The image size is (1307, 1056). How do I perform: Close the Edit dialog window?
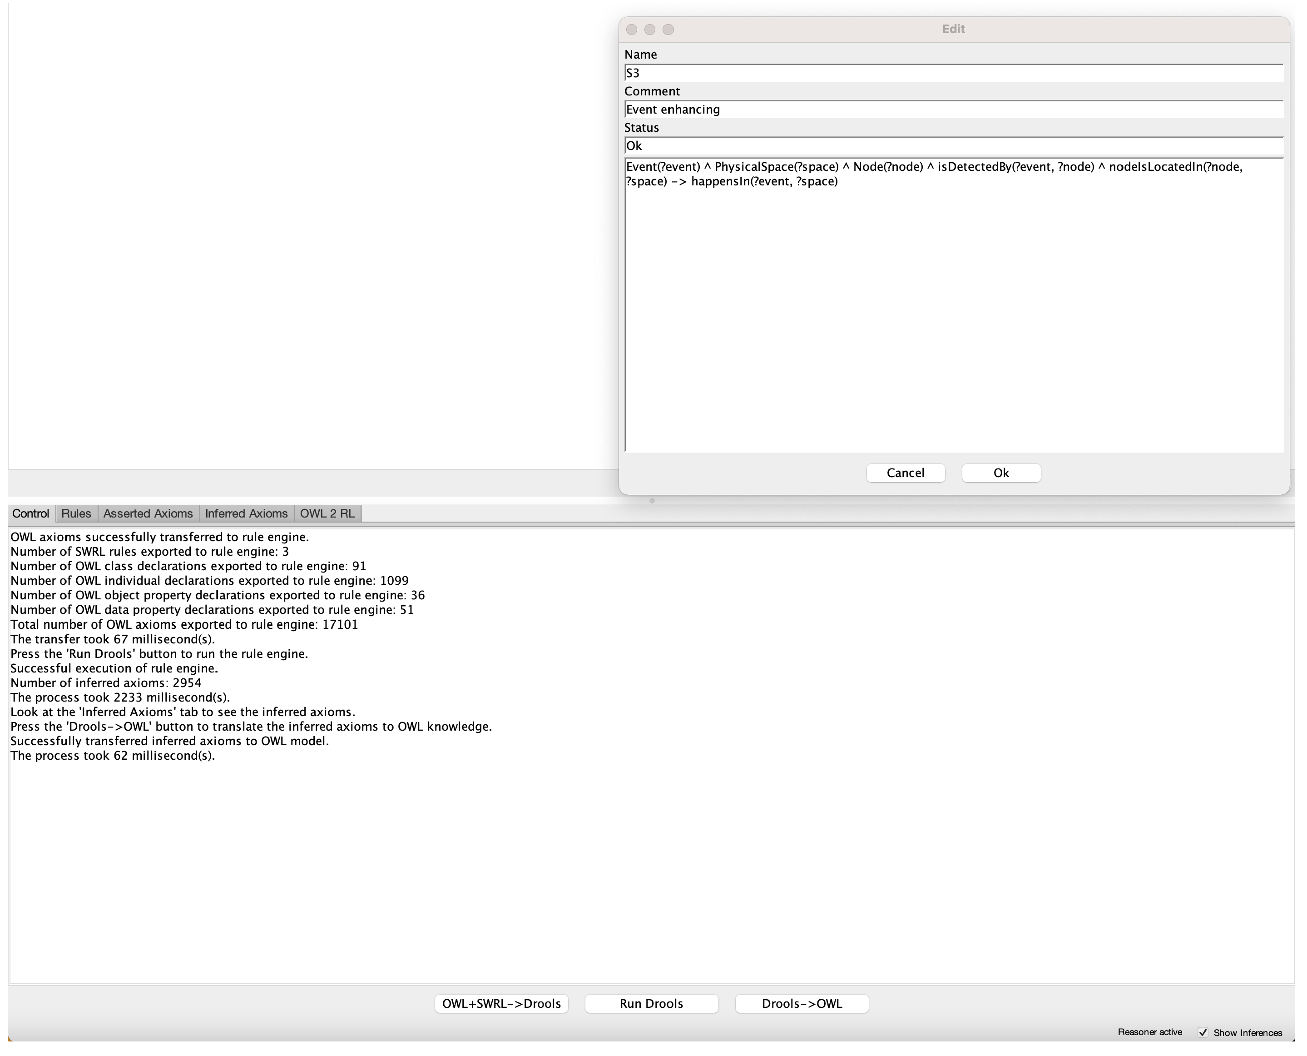tap(632, 29)
